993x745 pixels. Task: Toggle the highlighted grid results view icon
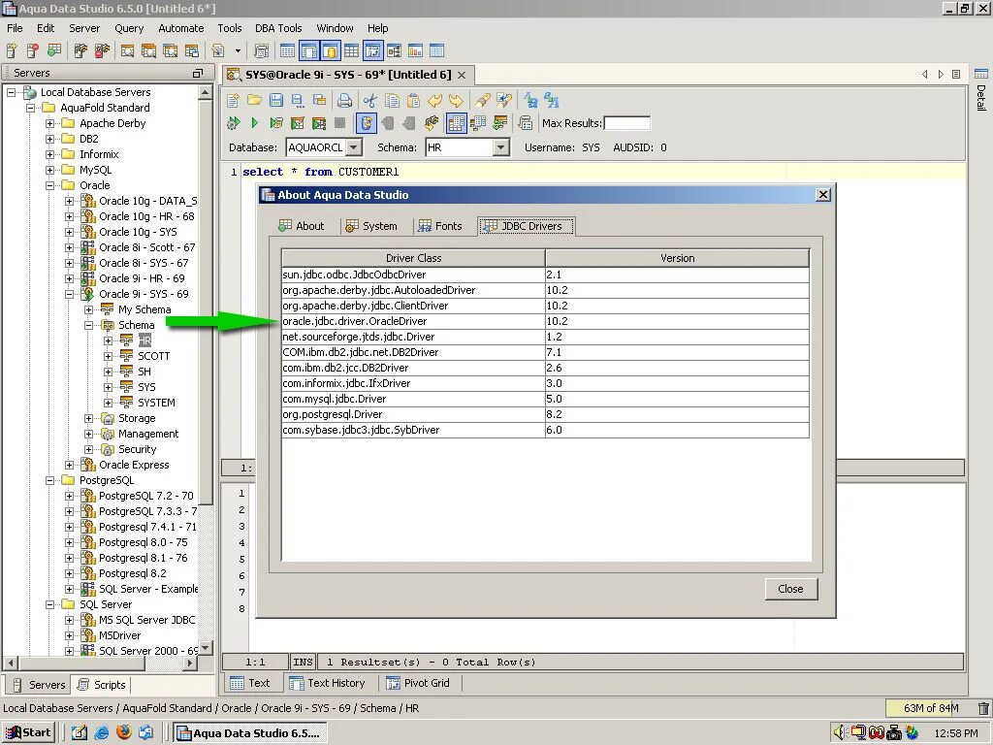click(x=456, y=123)
